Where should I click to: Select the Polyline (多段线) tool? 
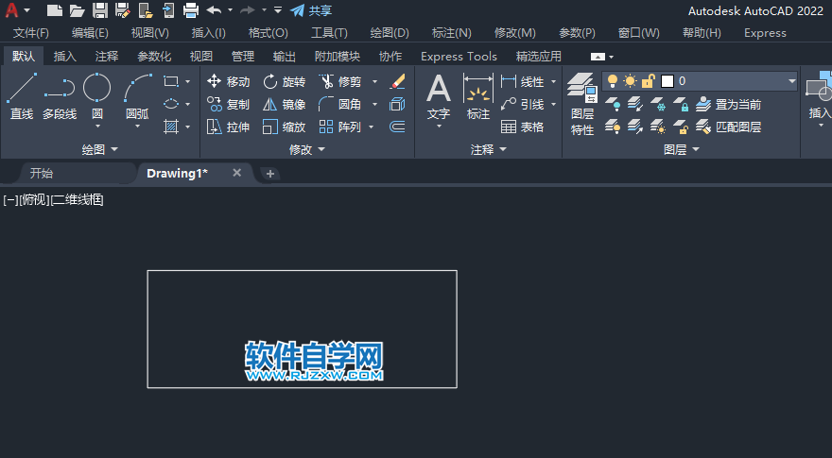(x=60, y=96)
